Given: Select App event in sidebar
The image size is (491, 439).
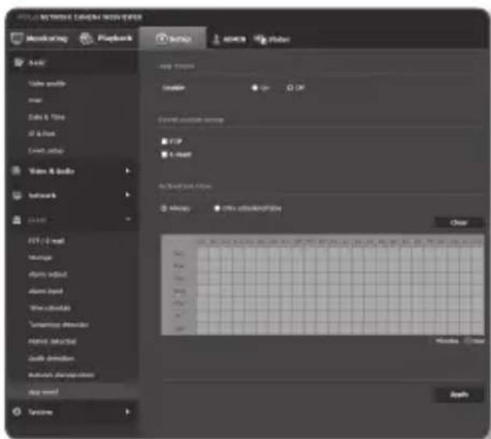Looking at the screenshot, I should coord(44,392).
